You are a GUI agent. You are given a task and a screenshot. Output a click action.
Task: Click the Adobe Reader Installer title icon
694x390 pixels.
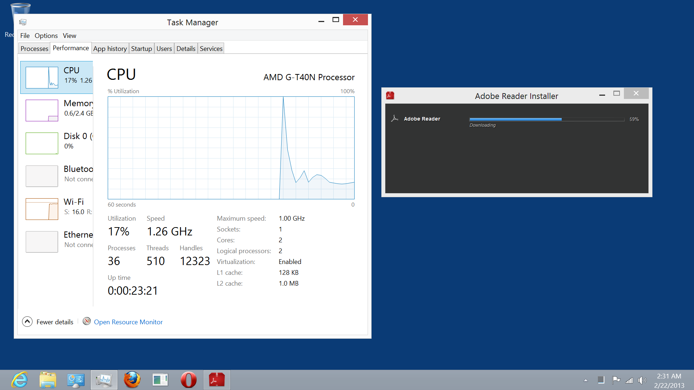coord(390,96)
